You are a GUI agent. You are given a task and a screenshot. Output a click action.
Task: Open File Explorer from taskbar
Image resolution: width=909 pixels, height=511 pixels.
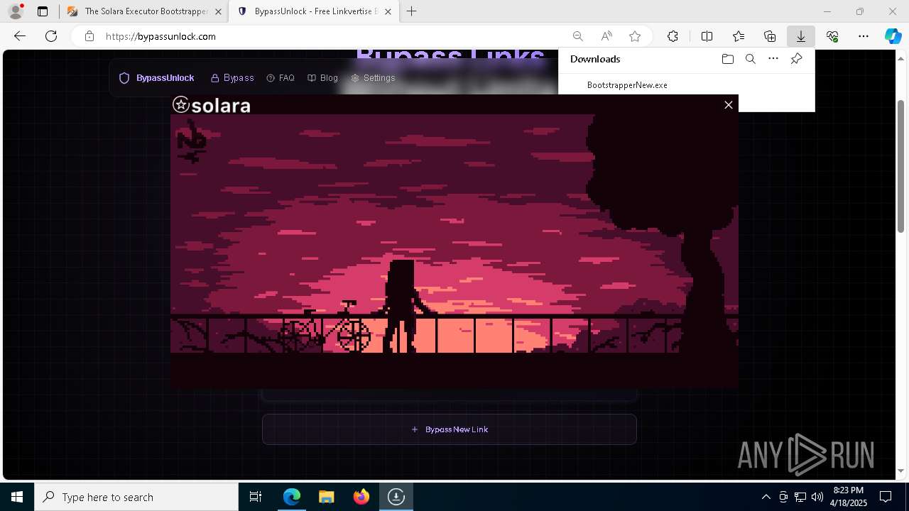coord(326,497)
